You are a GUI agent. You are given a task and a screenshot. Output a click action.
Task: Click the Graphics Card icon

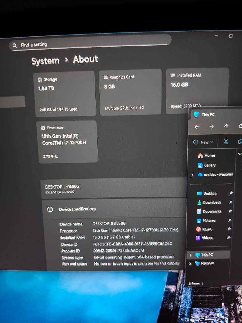(x=106, y=78)
